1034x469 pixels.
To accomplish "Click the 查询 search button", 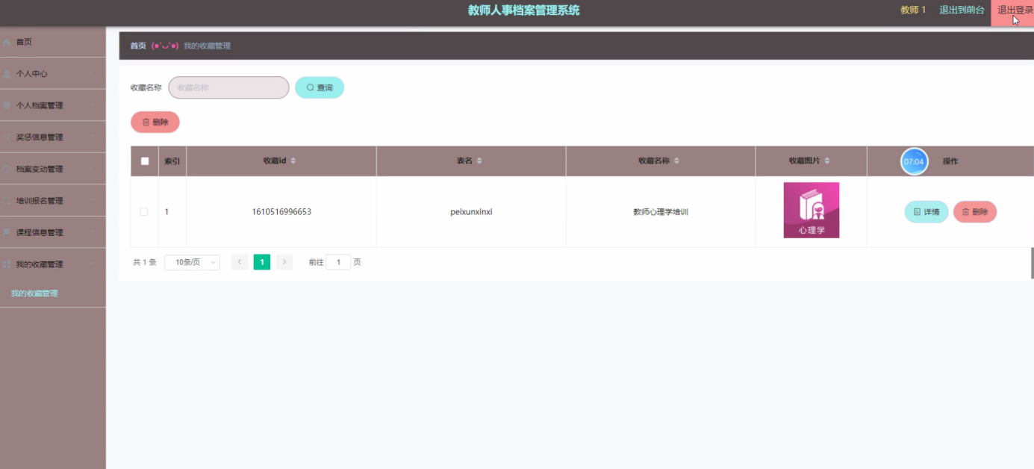I will coord(320,88).
